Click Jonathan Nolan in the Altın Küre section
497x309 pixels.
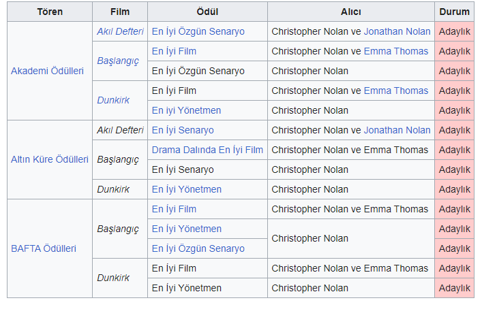coord(397,130)
